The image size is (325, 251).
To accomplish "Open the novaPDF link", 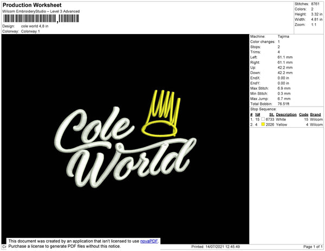I will tap(149, 241).
